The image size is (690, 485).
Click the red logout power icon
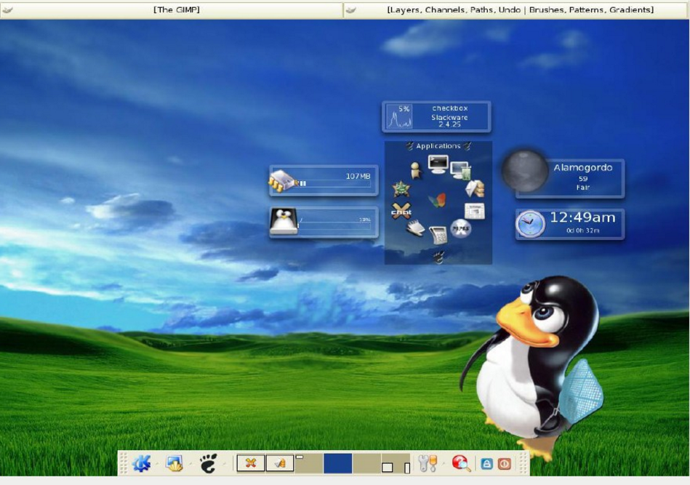[x=505, y=464]
